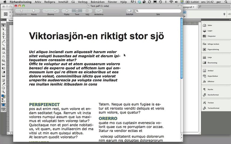Open the Verktyg menu
The image size is (231, 144).
point(82,2)
